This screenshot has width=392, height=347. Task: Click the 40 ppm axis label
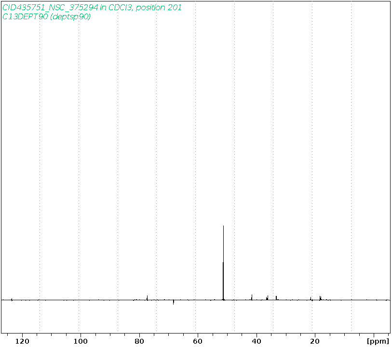click(x=256, y=341)
